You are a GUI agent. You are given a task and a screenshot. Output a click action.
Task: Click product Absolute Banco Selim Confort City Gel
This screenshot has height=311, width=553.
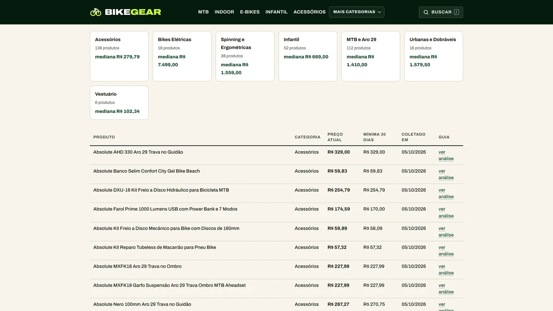[x=146, y=171]
